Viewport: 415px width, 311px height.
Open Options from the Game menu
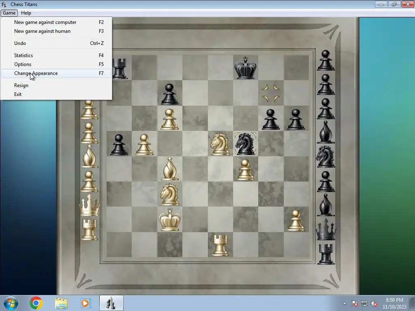pos(56,64)
